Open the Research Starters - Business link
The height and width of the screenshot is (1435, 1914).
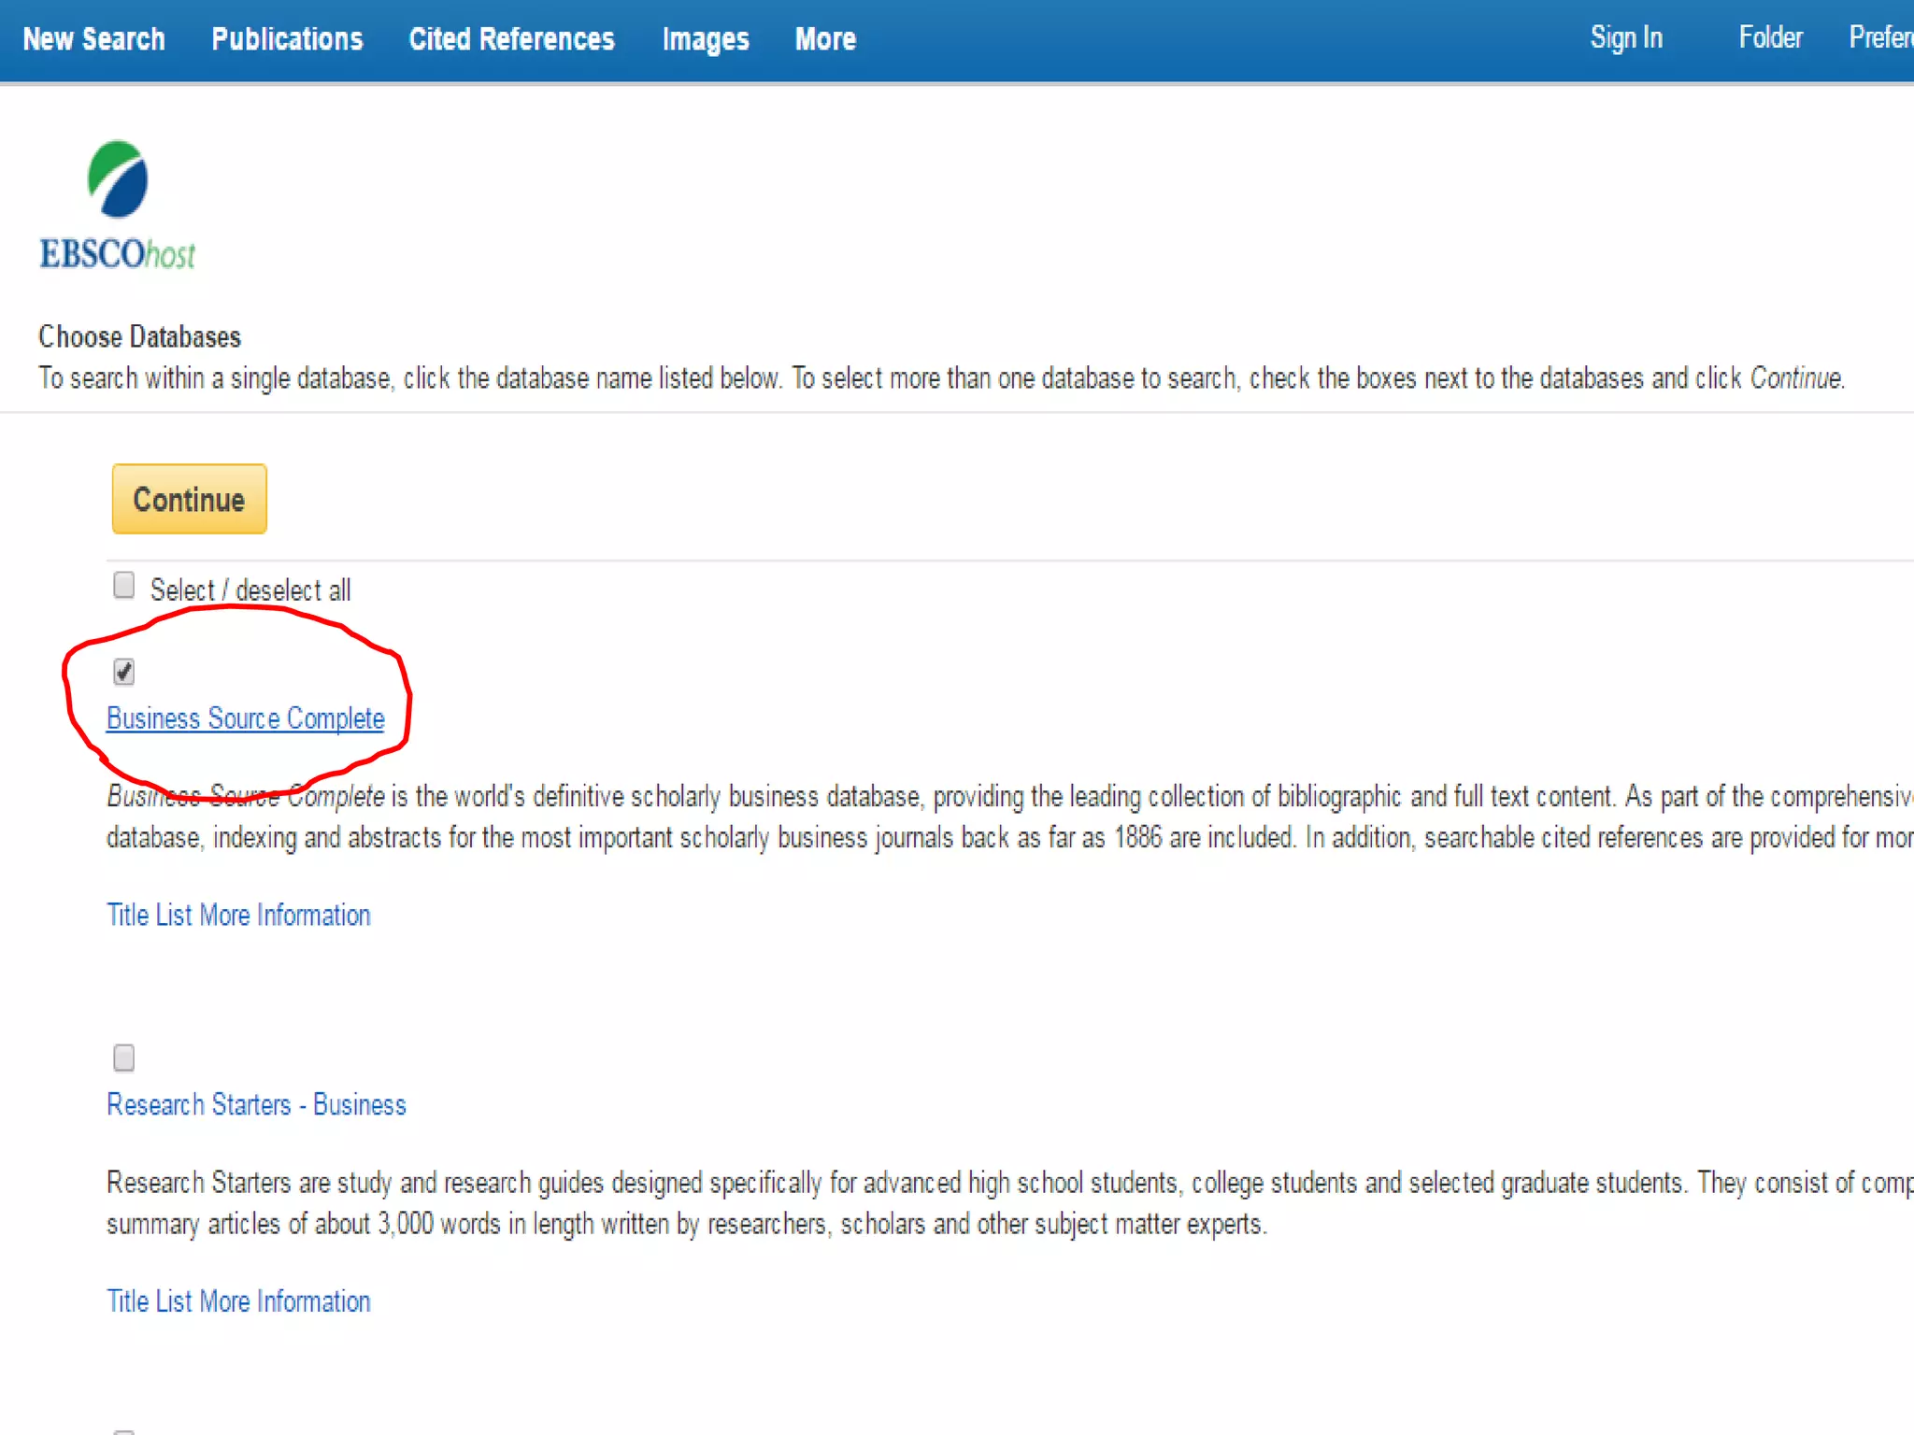click(256, 1104)
